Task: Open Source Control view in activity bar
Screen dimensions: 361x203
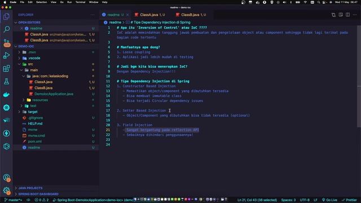Action: coord(6,43)
